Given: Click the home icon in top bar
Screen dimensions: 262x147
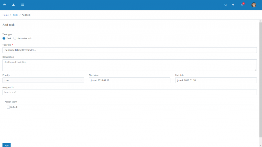Looking at the screenshot, I should 4,5.
